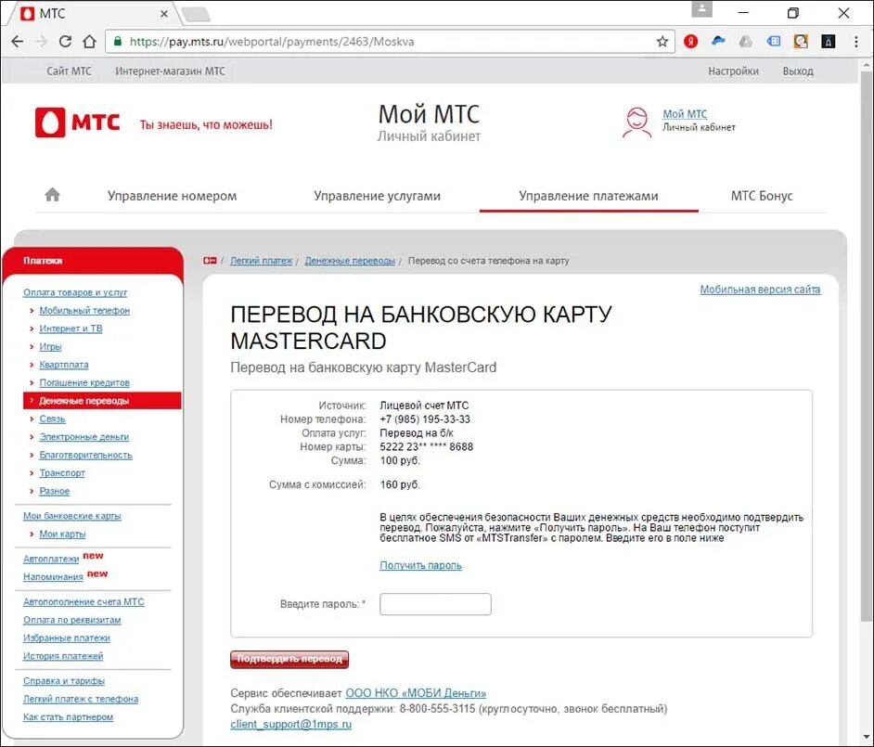Switch to Управление услугами tab
This screenshot has height=747, width=874.
pyautogui.click(x=377, y=196)
